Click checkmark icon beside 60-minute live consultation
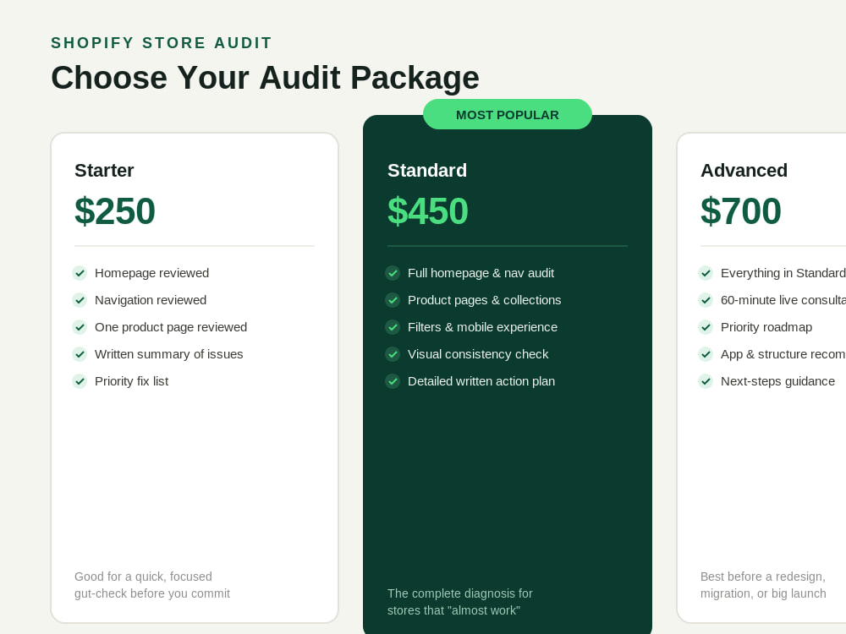Viewport: 846px width, 634px height. pyautogui.click(x=706, y=300)
